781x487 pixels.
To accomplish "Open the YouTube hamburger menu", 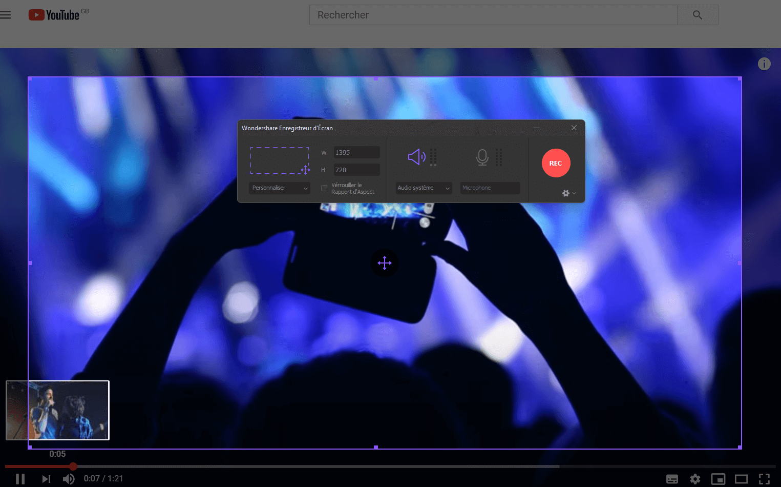I will click(x=6, y=15).
